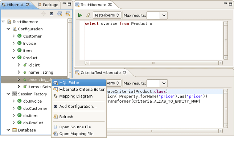Select the db.Customer tree row
Image resolution: width=234 pixels, height=142 pixels.
coord(26,108)
